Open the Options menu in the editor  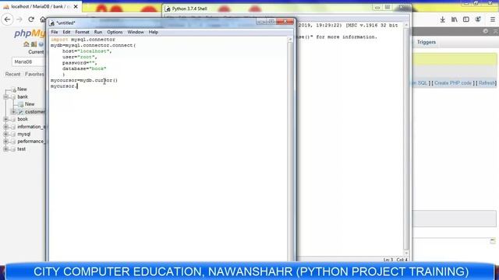pos(115,32)
